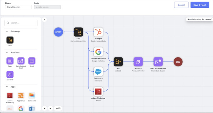Screen dimensions: 213x113
Task: Click Save & Finish
Action: [x=200, y=5]
